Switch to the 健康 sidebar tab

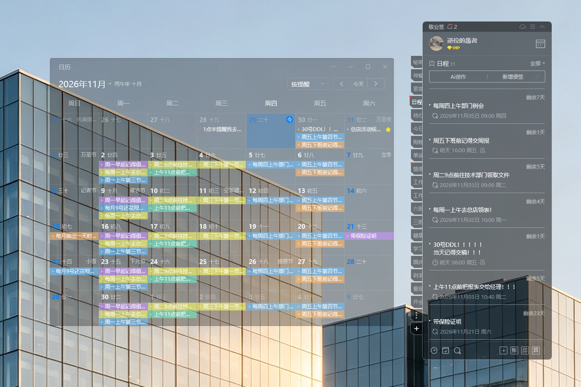click(x=417, y=235)
